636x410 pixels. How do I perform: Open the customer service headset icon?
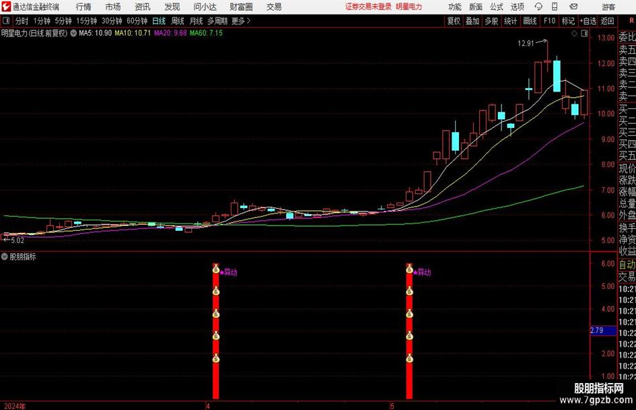pyautogui.click(x=538, y=7)
